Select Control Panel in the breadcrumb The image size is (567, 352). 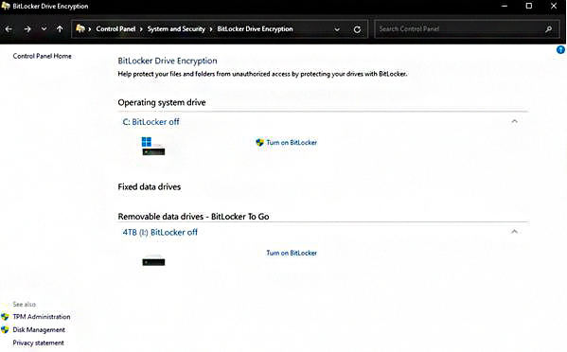(x=115, y=29)
